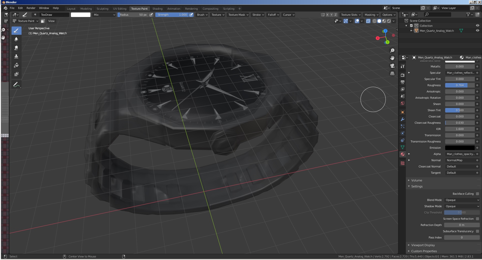Switch to the Scripting workspace tab
Screen dimensions: 482x260
tap(229, 8)
